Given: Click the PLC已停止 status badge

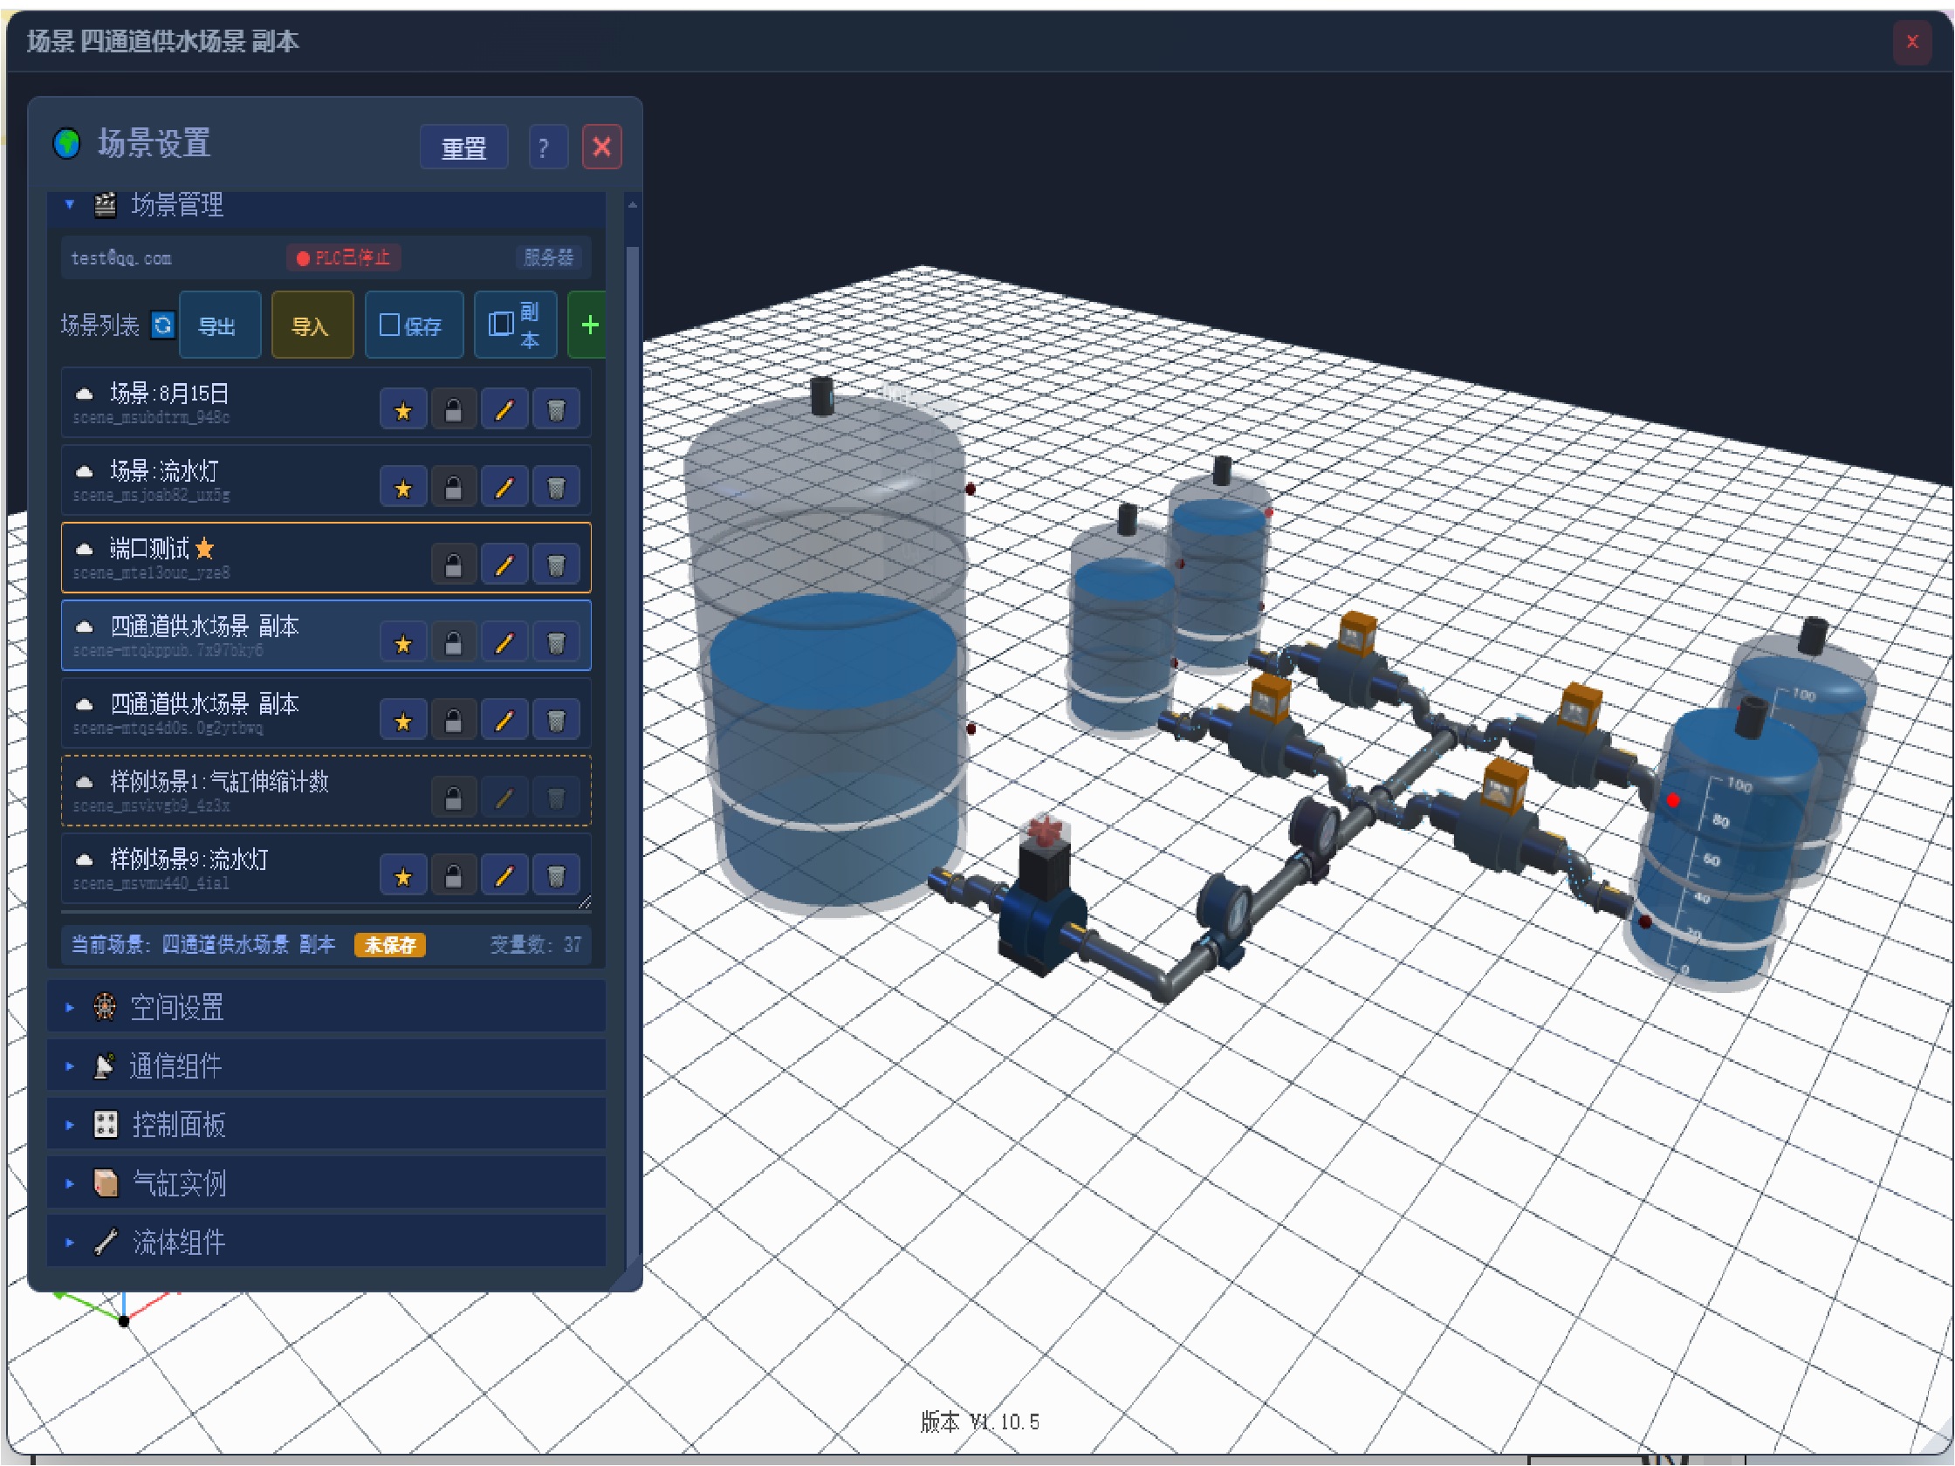Looking at the screenshot, I should pos(344,257).
